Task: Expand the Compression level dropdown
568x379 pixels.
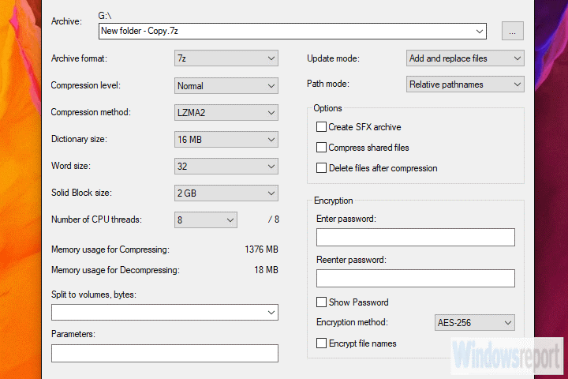Action: click(226, 85)
